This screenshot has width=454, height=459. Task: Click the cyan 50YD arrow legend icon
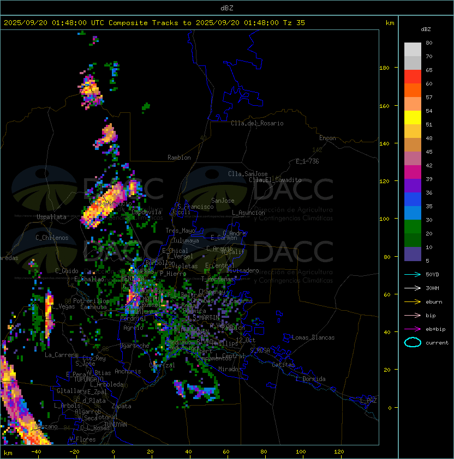pyautogui.click(x=413, y=275)
